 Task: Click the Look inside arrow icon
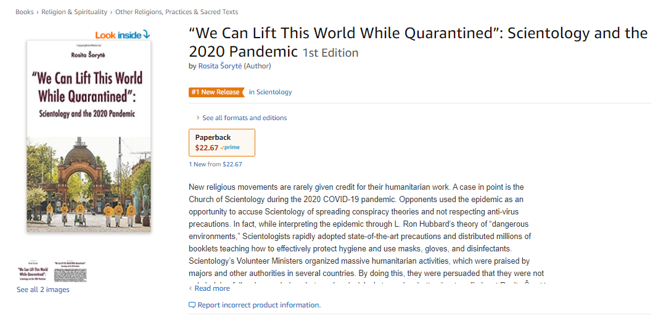[146, 35]
